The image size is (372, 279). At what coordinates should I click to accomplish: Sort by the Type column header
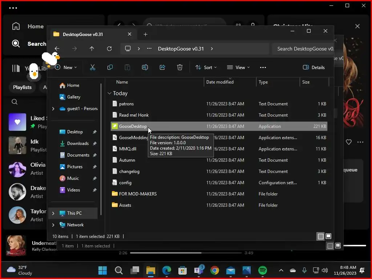278,82
